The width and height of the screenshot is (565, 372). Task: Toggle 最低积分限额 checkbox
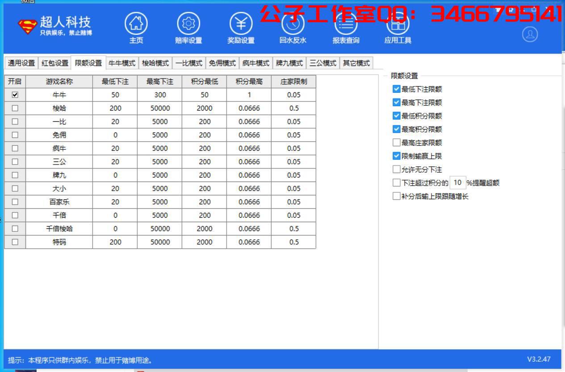click(397, 116)
